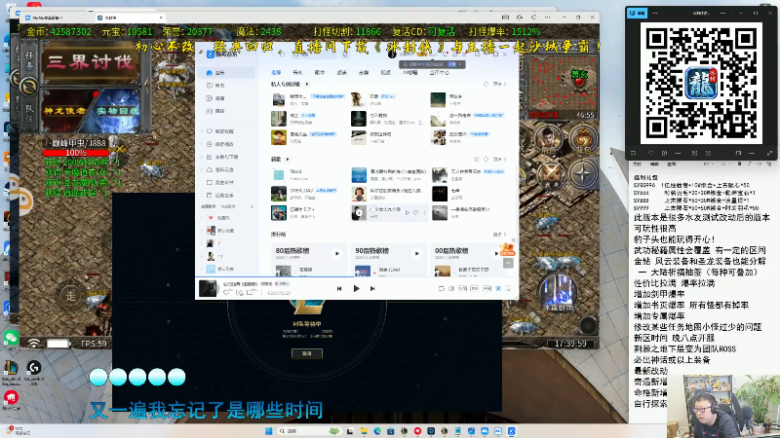Skip to next track in music player
This screenshot has height=438, width=780.
(372, 288)
